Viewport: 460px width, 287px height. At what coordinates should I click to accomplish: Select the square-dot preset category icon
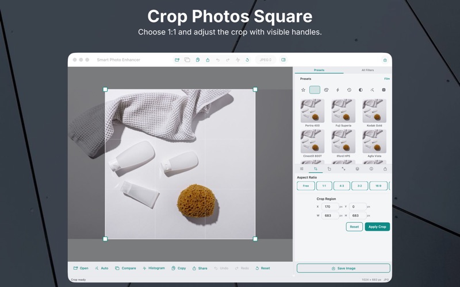coord(384,90)
